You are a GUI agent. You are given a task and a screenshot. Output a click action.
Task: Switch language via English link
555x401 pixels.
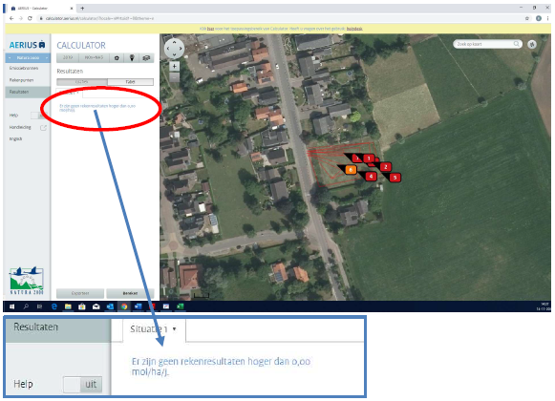coord(15,139)
